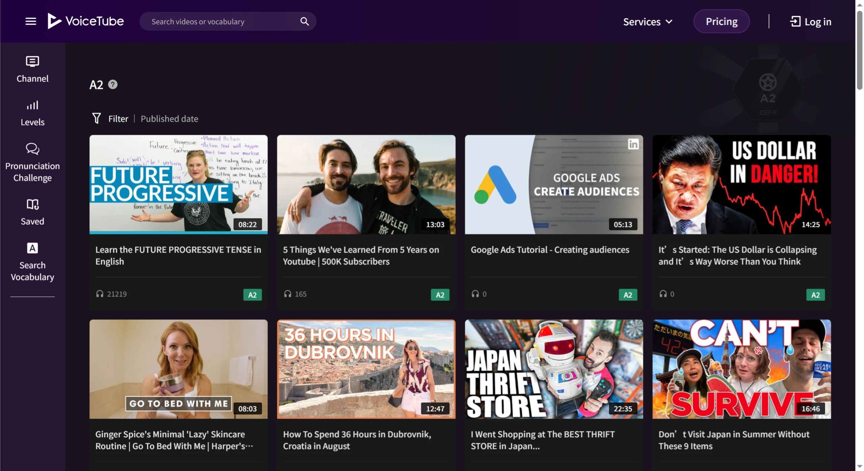Click the 12:47 duration label
864x471 pixels.
(435, 409)
